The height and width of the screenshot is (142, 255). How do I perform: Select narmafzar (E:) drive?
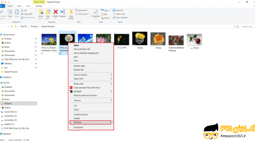tap(11, 120)
